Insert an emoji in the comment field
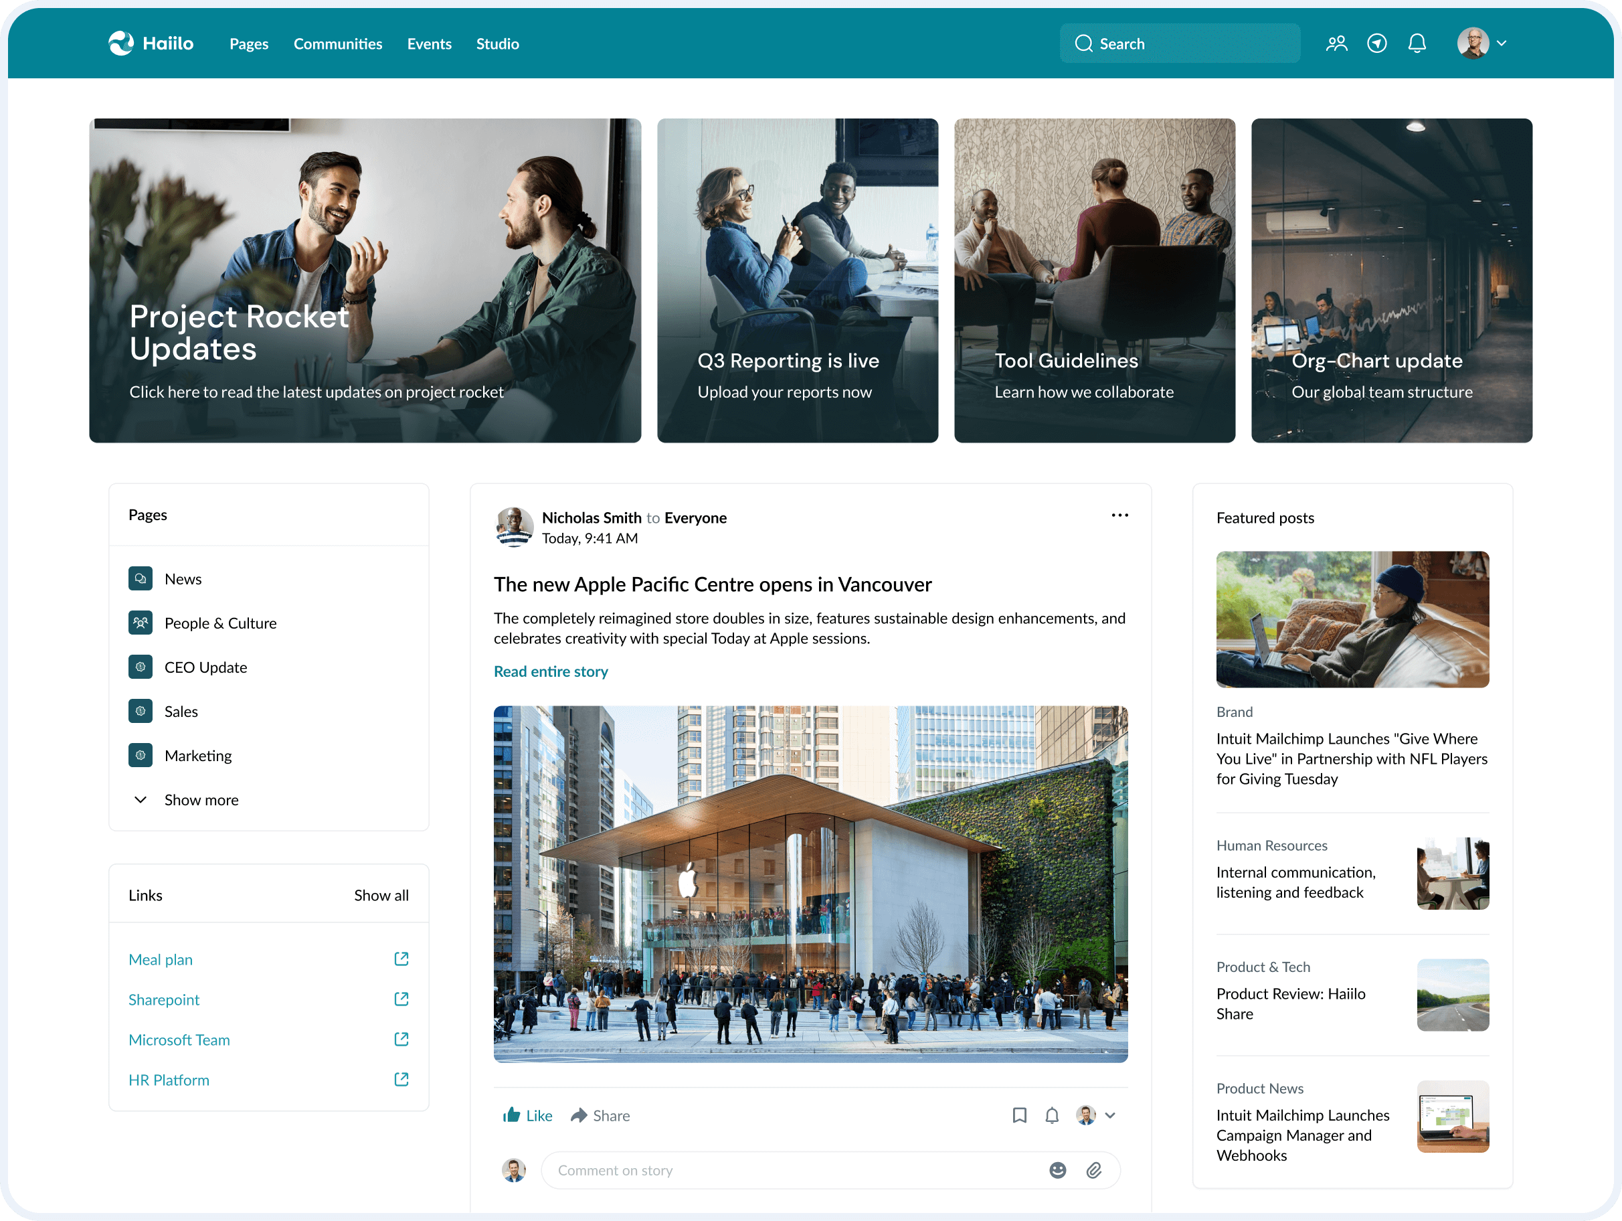 (x=1057, y=1170)
